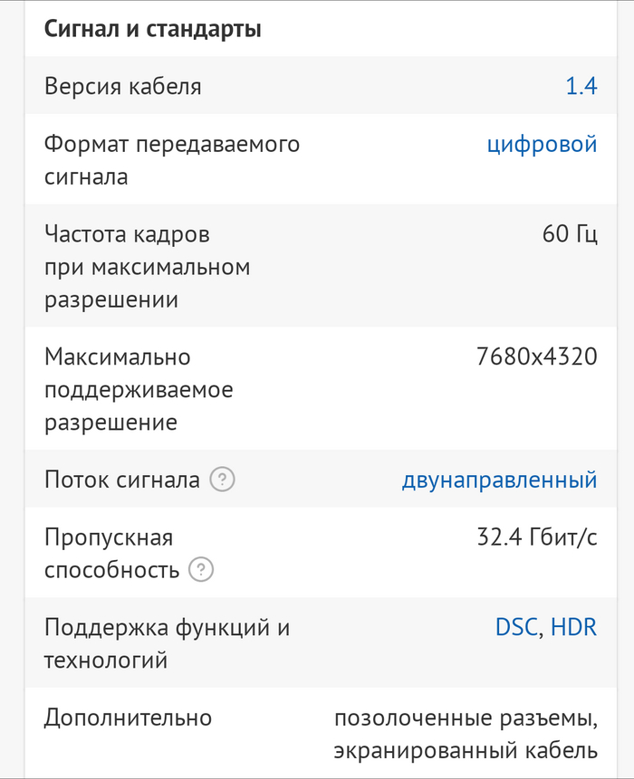Click the Поток сигнала label text
Screen dimensions: 634x779
tap(122, 480)
